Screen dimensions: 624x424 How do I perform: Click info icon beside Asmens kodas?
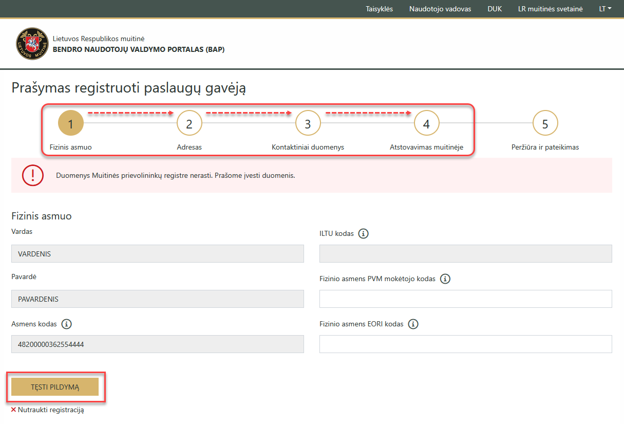point(66,324)
